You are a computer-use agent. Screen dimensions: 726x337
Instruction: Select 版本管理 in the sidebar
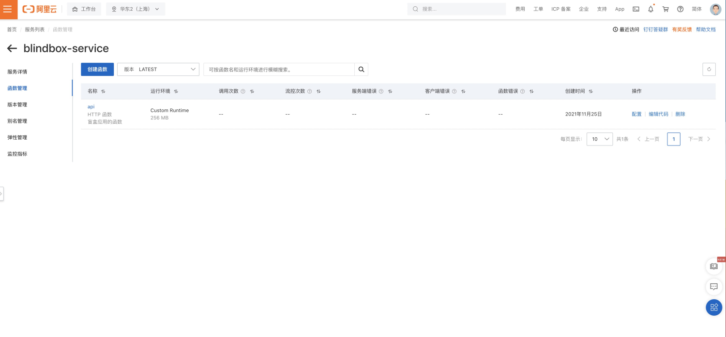(17, 104)
